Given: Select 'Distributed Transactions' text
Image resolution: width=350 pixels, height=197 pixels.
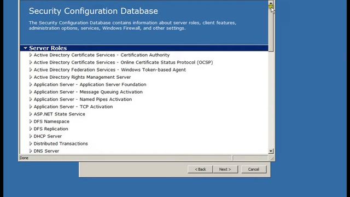Looking at the screenshot, I should 61,143.
